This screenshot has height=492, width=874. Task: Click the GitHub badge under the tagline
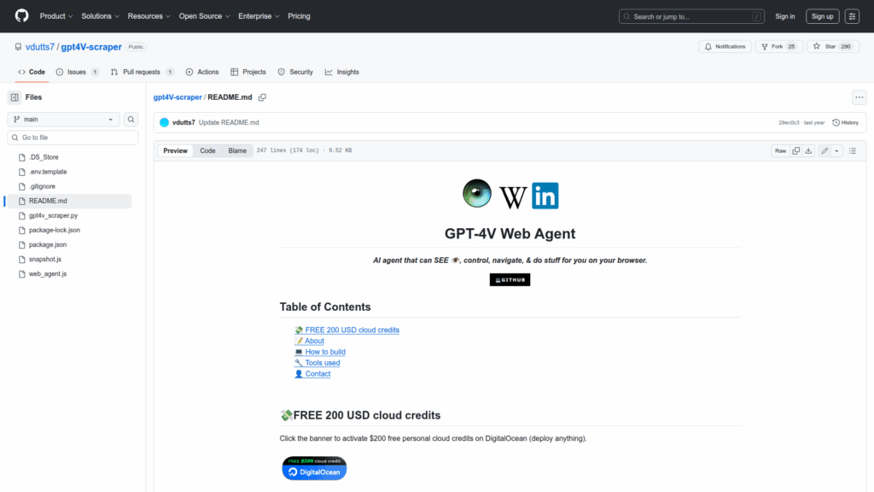pyautogui.click(x=510, y=280)
